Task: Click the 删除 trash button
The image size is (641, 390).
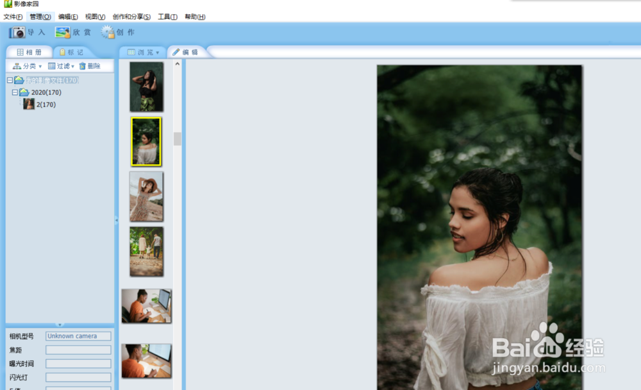Action: tap(90, 66)
